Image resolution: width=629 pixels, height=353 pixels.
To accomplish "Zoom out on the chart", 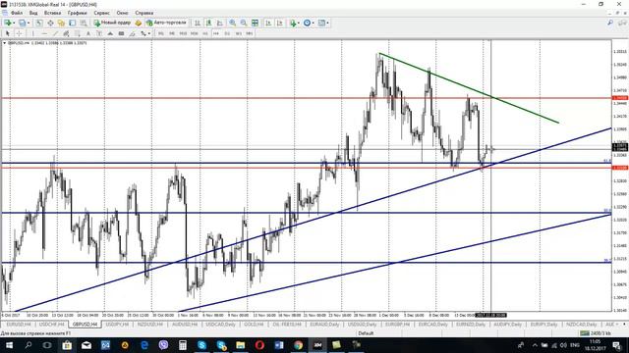I will tap(244, 23).
